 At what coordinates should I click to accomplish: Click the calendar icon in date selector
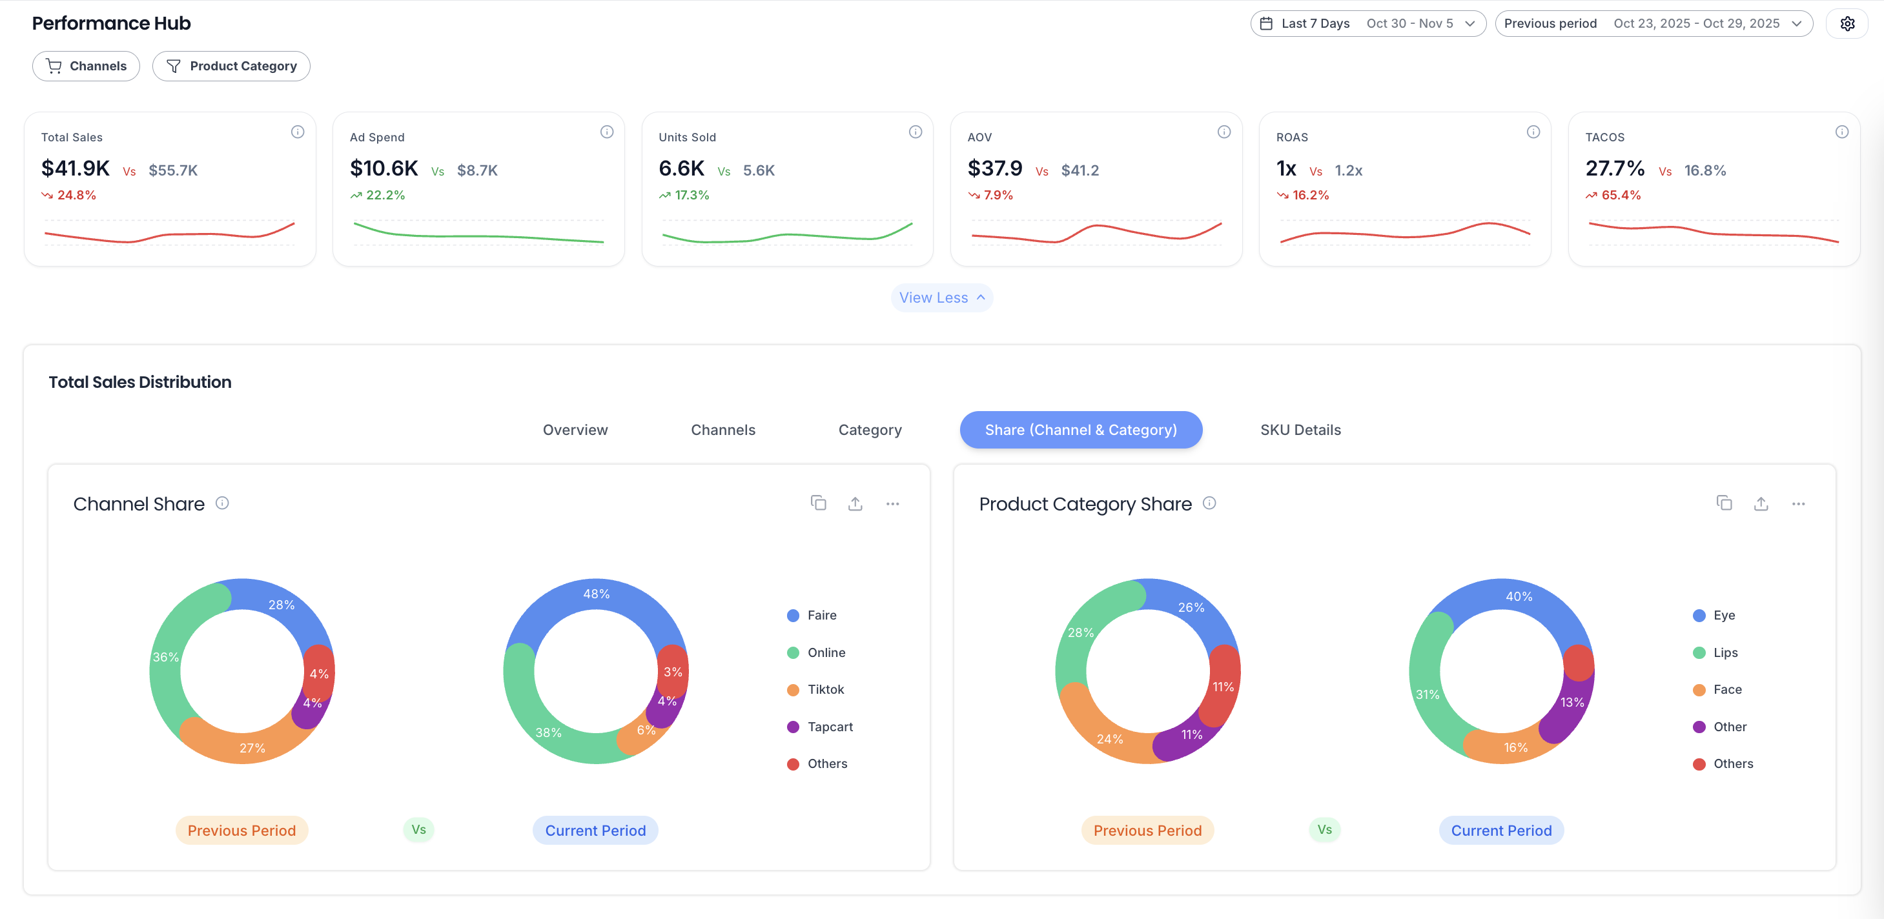point(1266,23)
